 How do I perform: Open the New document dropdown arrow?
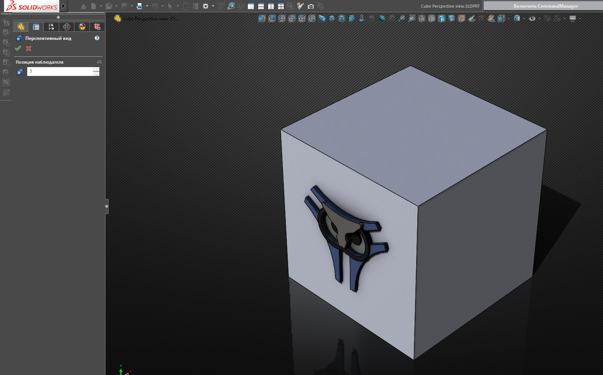101,6
